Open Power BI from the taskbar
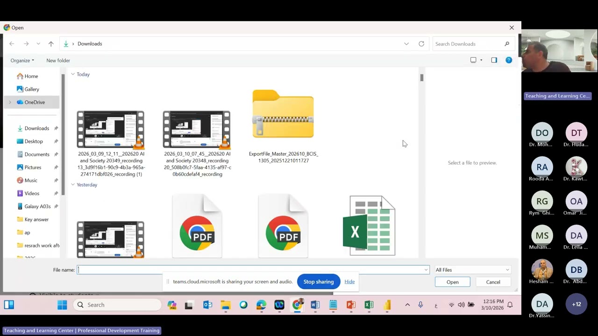The image size is (598, 336). tap(387, 305)
